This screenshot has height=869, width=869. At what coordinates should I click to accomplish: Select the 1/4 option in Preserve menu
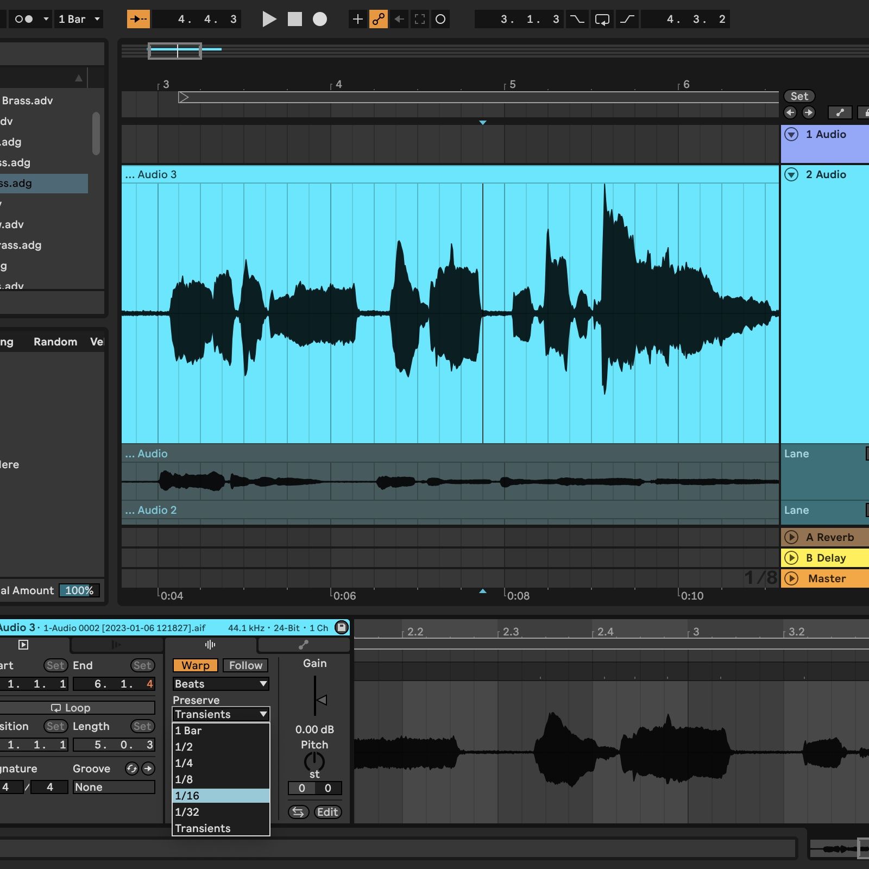(221, 763)
